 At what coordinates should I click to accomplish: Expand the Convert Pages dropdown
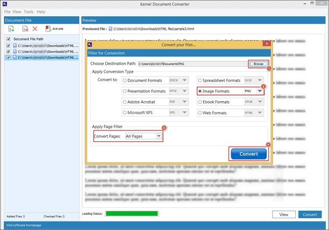159,136
